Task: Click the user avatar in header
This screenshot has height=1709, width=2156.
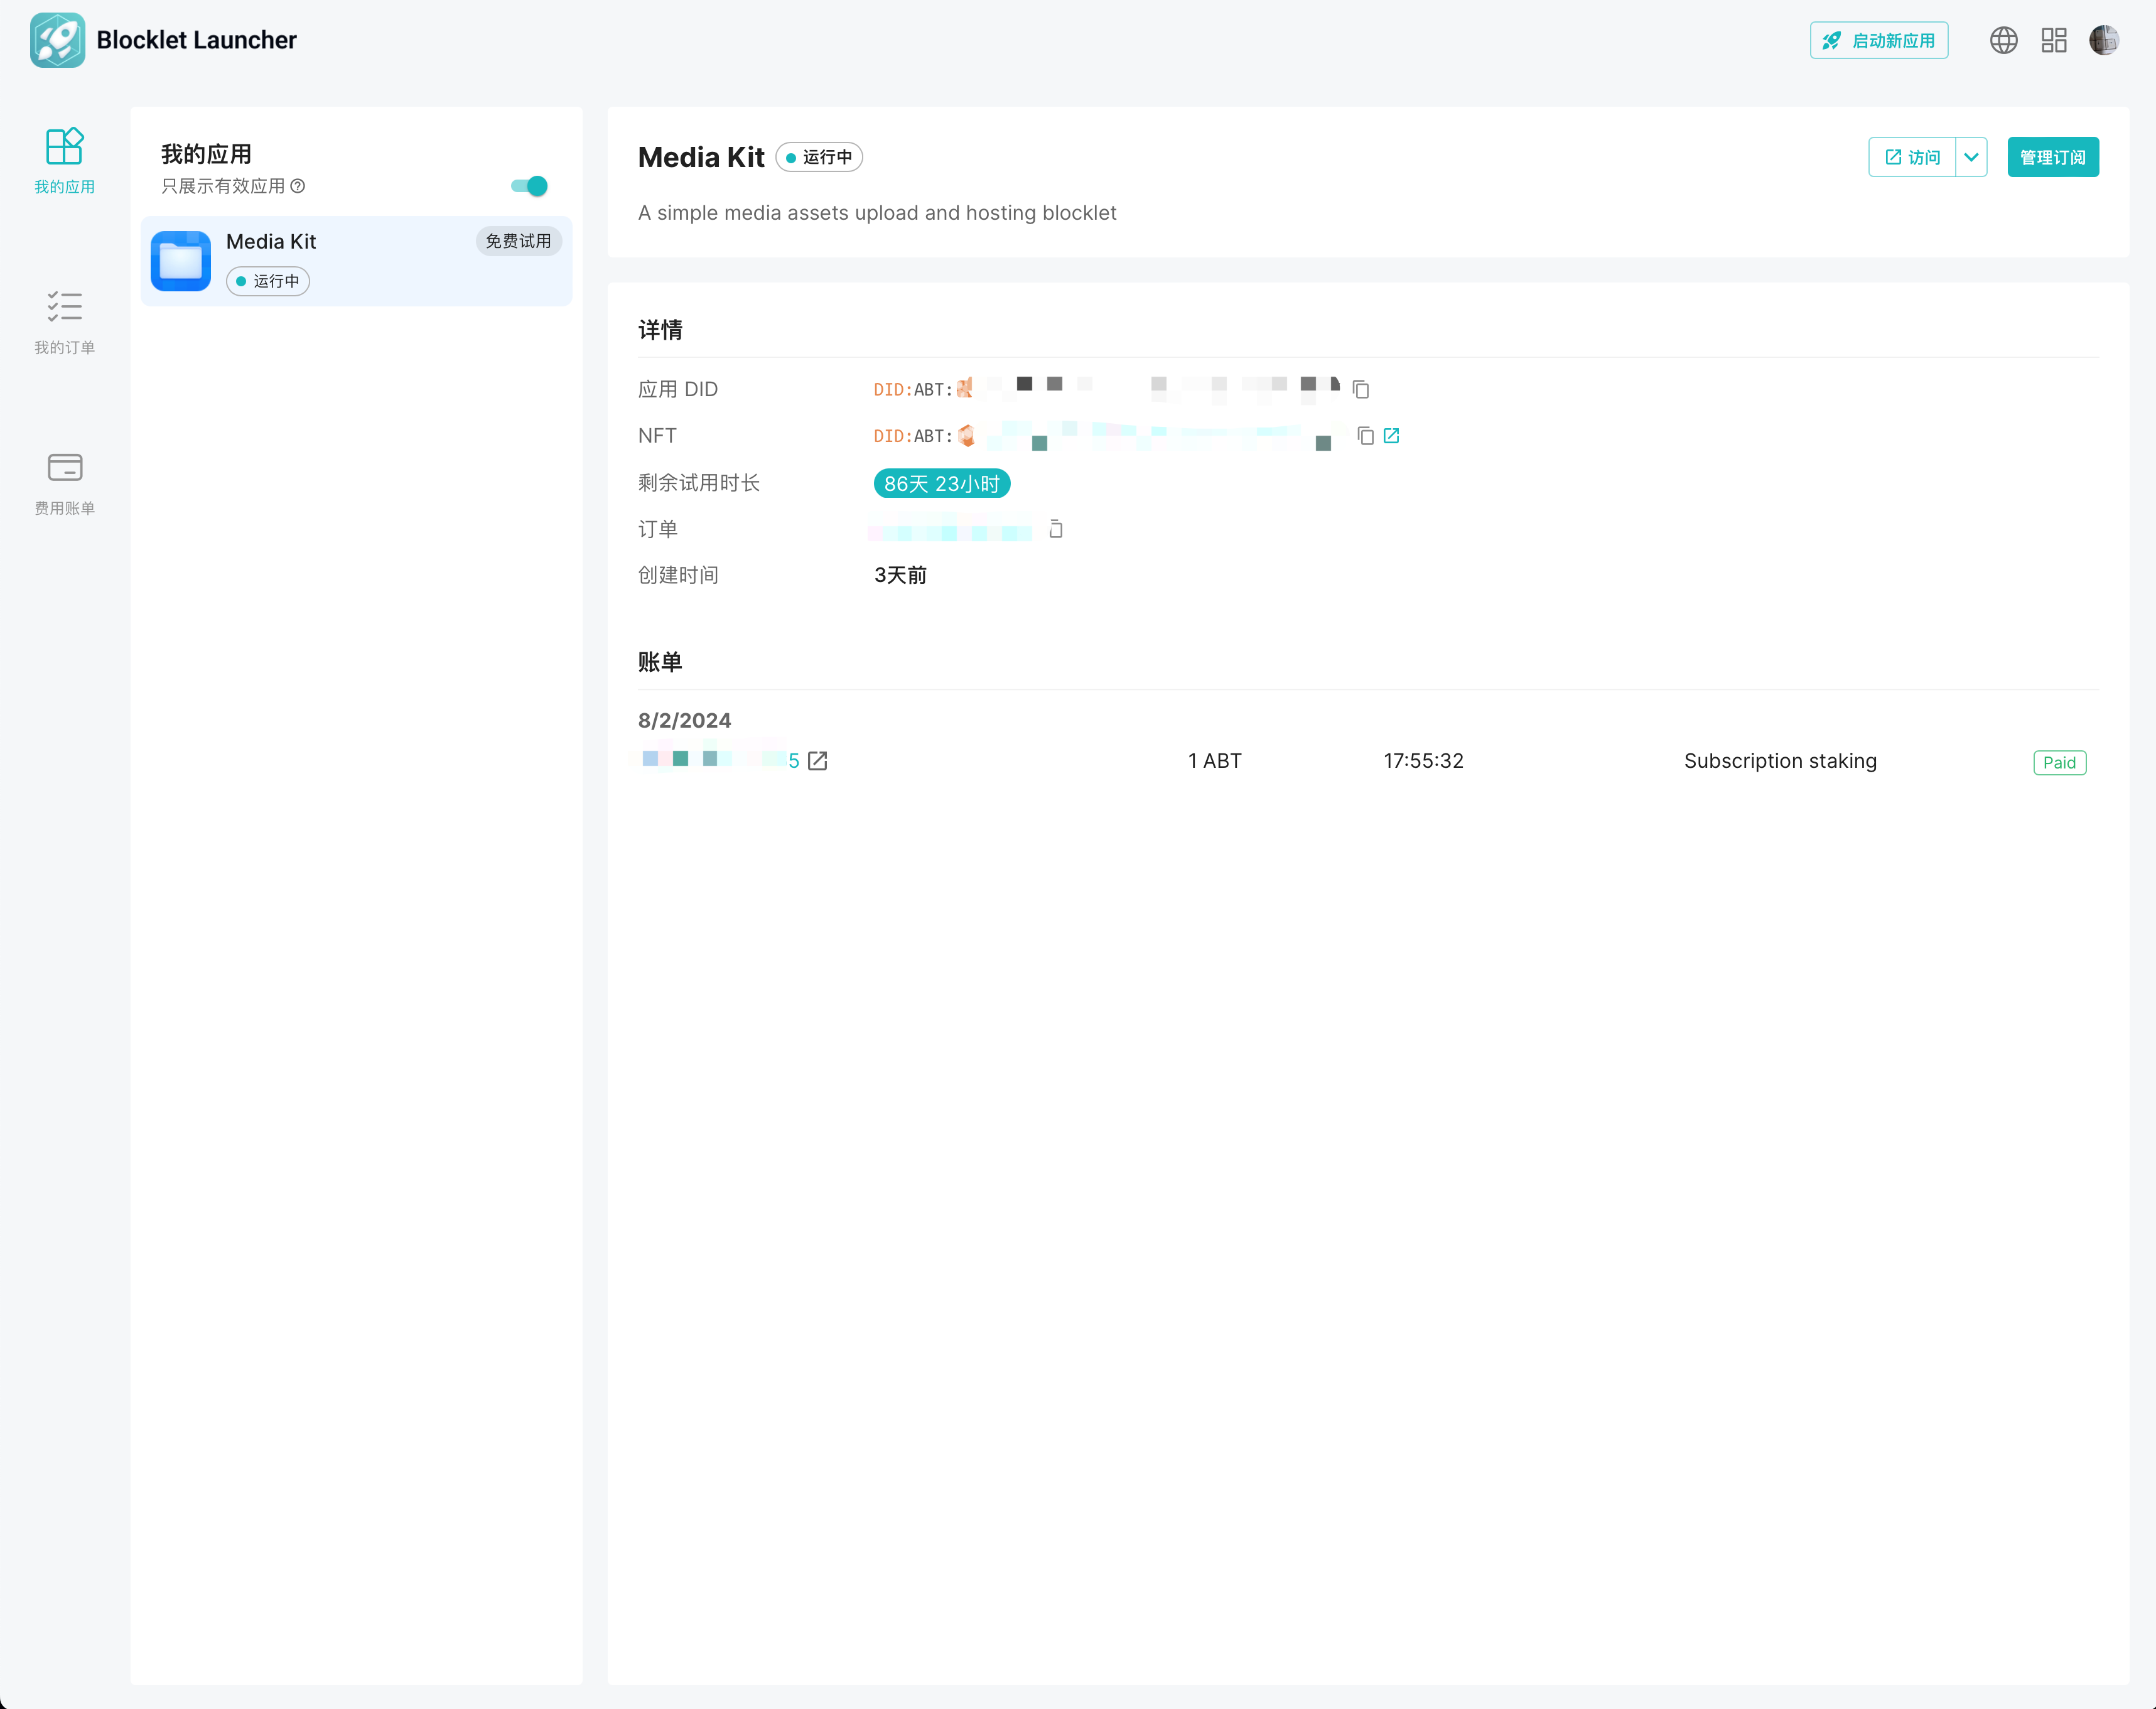Action: [x=2104, y=40]
